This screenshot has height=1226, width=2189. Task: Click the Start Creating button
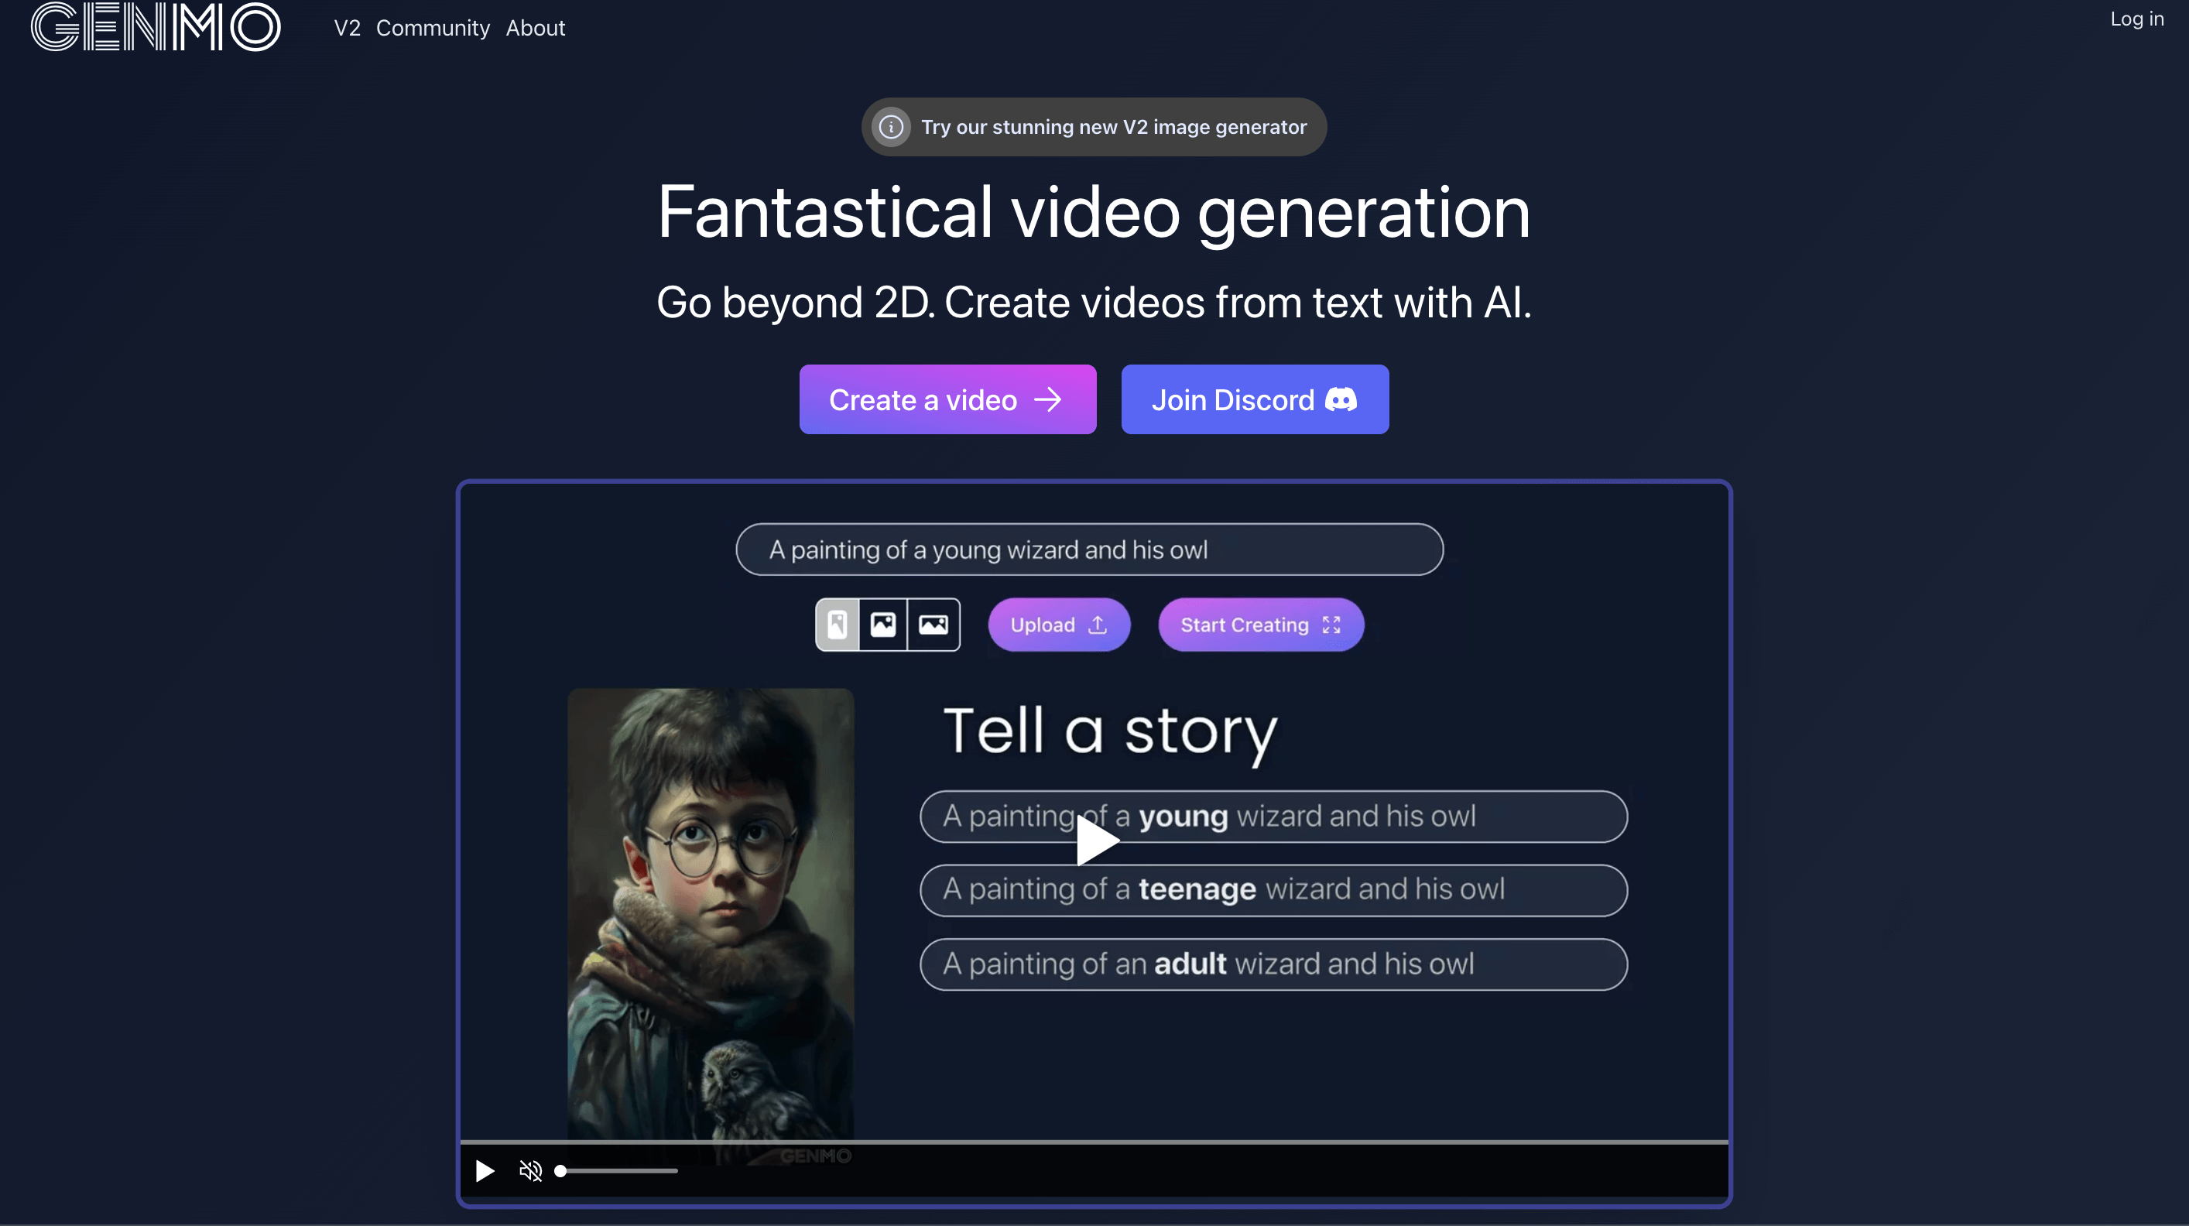coord(1261,625)
